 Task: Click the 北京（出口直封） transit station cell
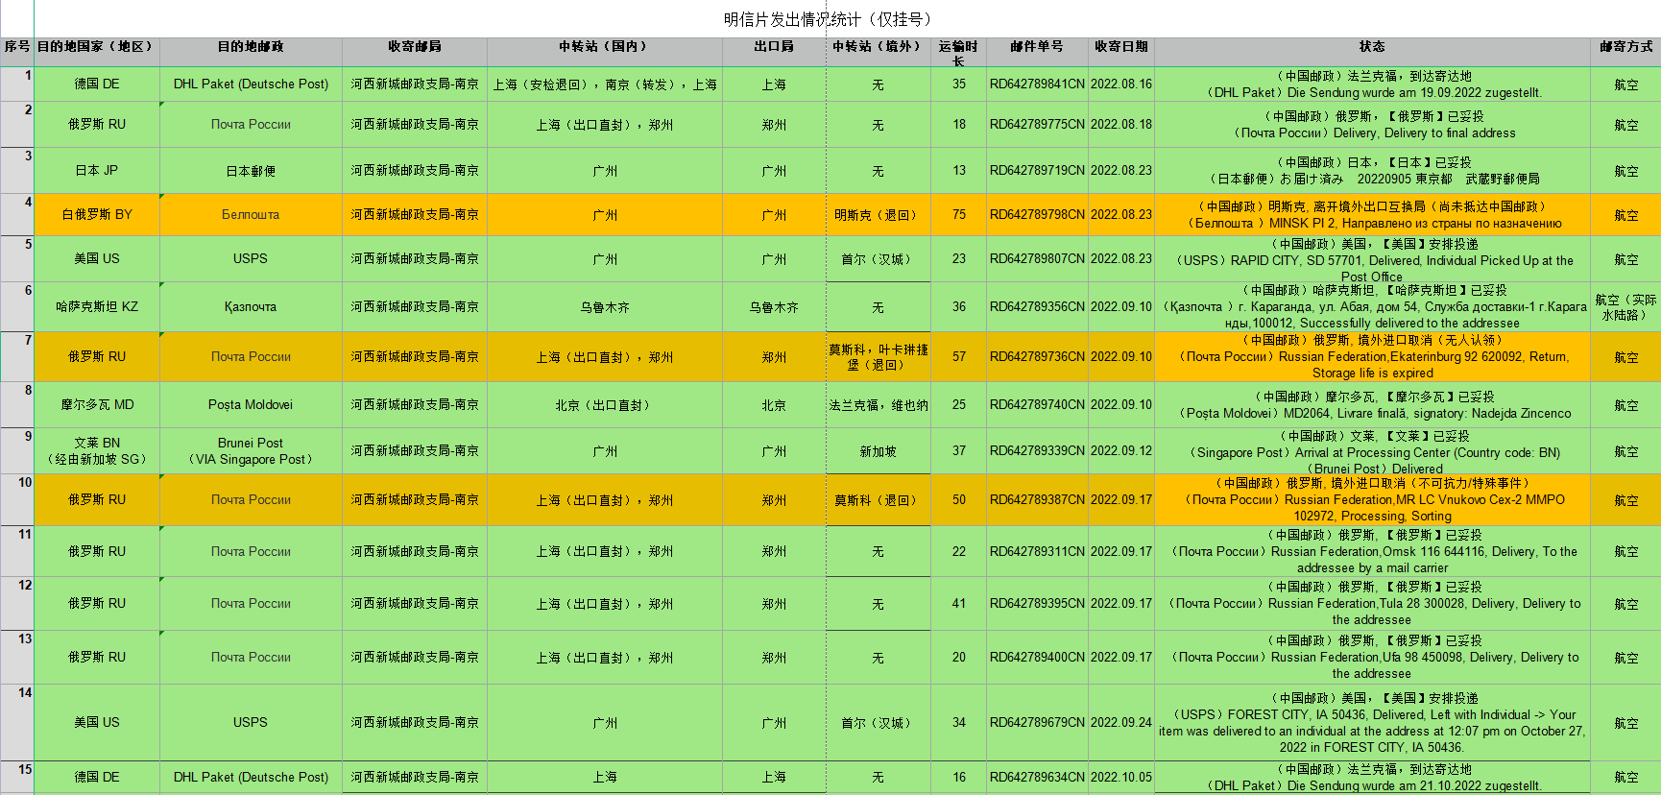(x=604, y=405)
